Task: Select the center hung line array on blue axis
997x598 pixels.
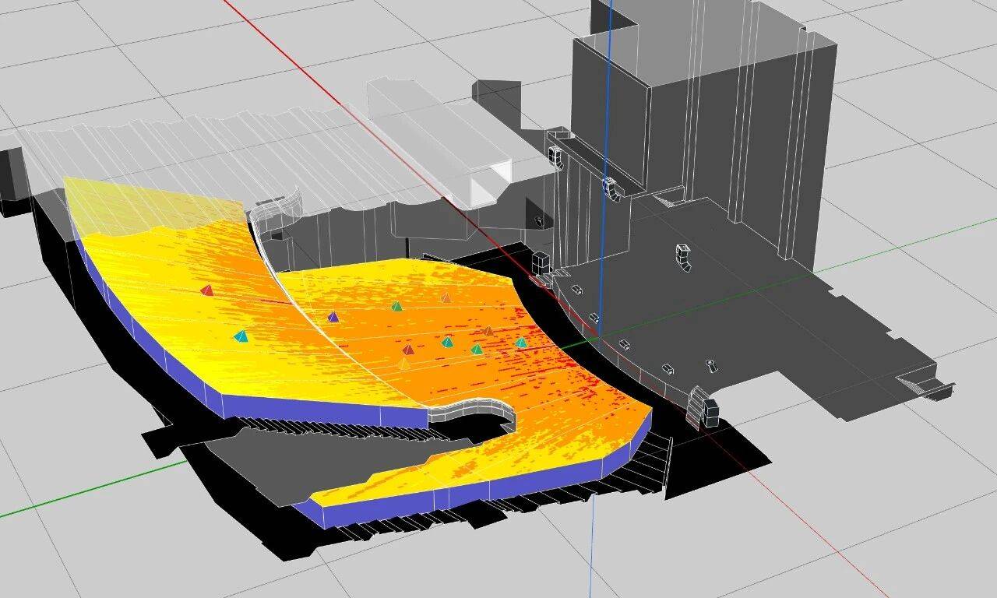Action: coord(610,188)
